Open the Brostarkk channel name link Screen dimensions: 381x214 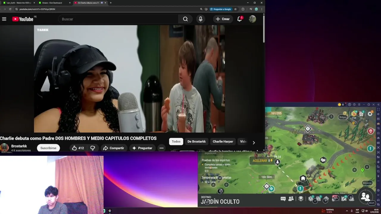pyautogui.click(x=19, y=146)
